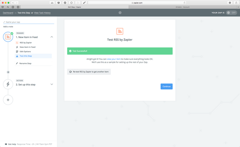Click the flask icon beside Test this Step

tap(17, 56)
